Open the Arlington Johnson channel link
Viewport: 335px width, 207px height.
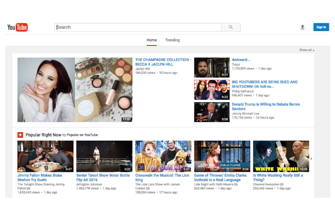pos(89,184)
